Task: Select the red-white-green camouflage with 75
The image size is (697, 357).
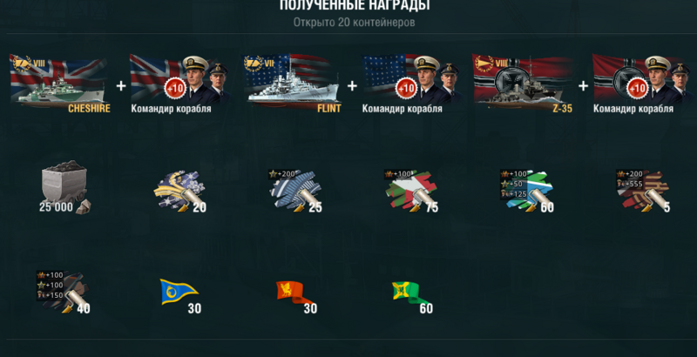Action: point(411,191)
